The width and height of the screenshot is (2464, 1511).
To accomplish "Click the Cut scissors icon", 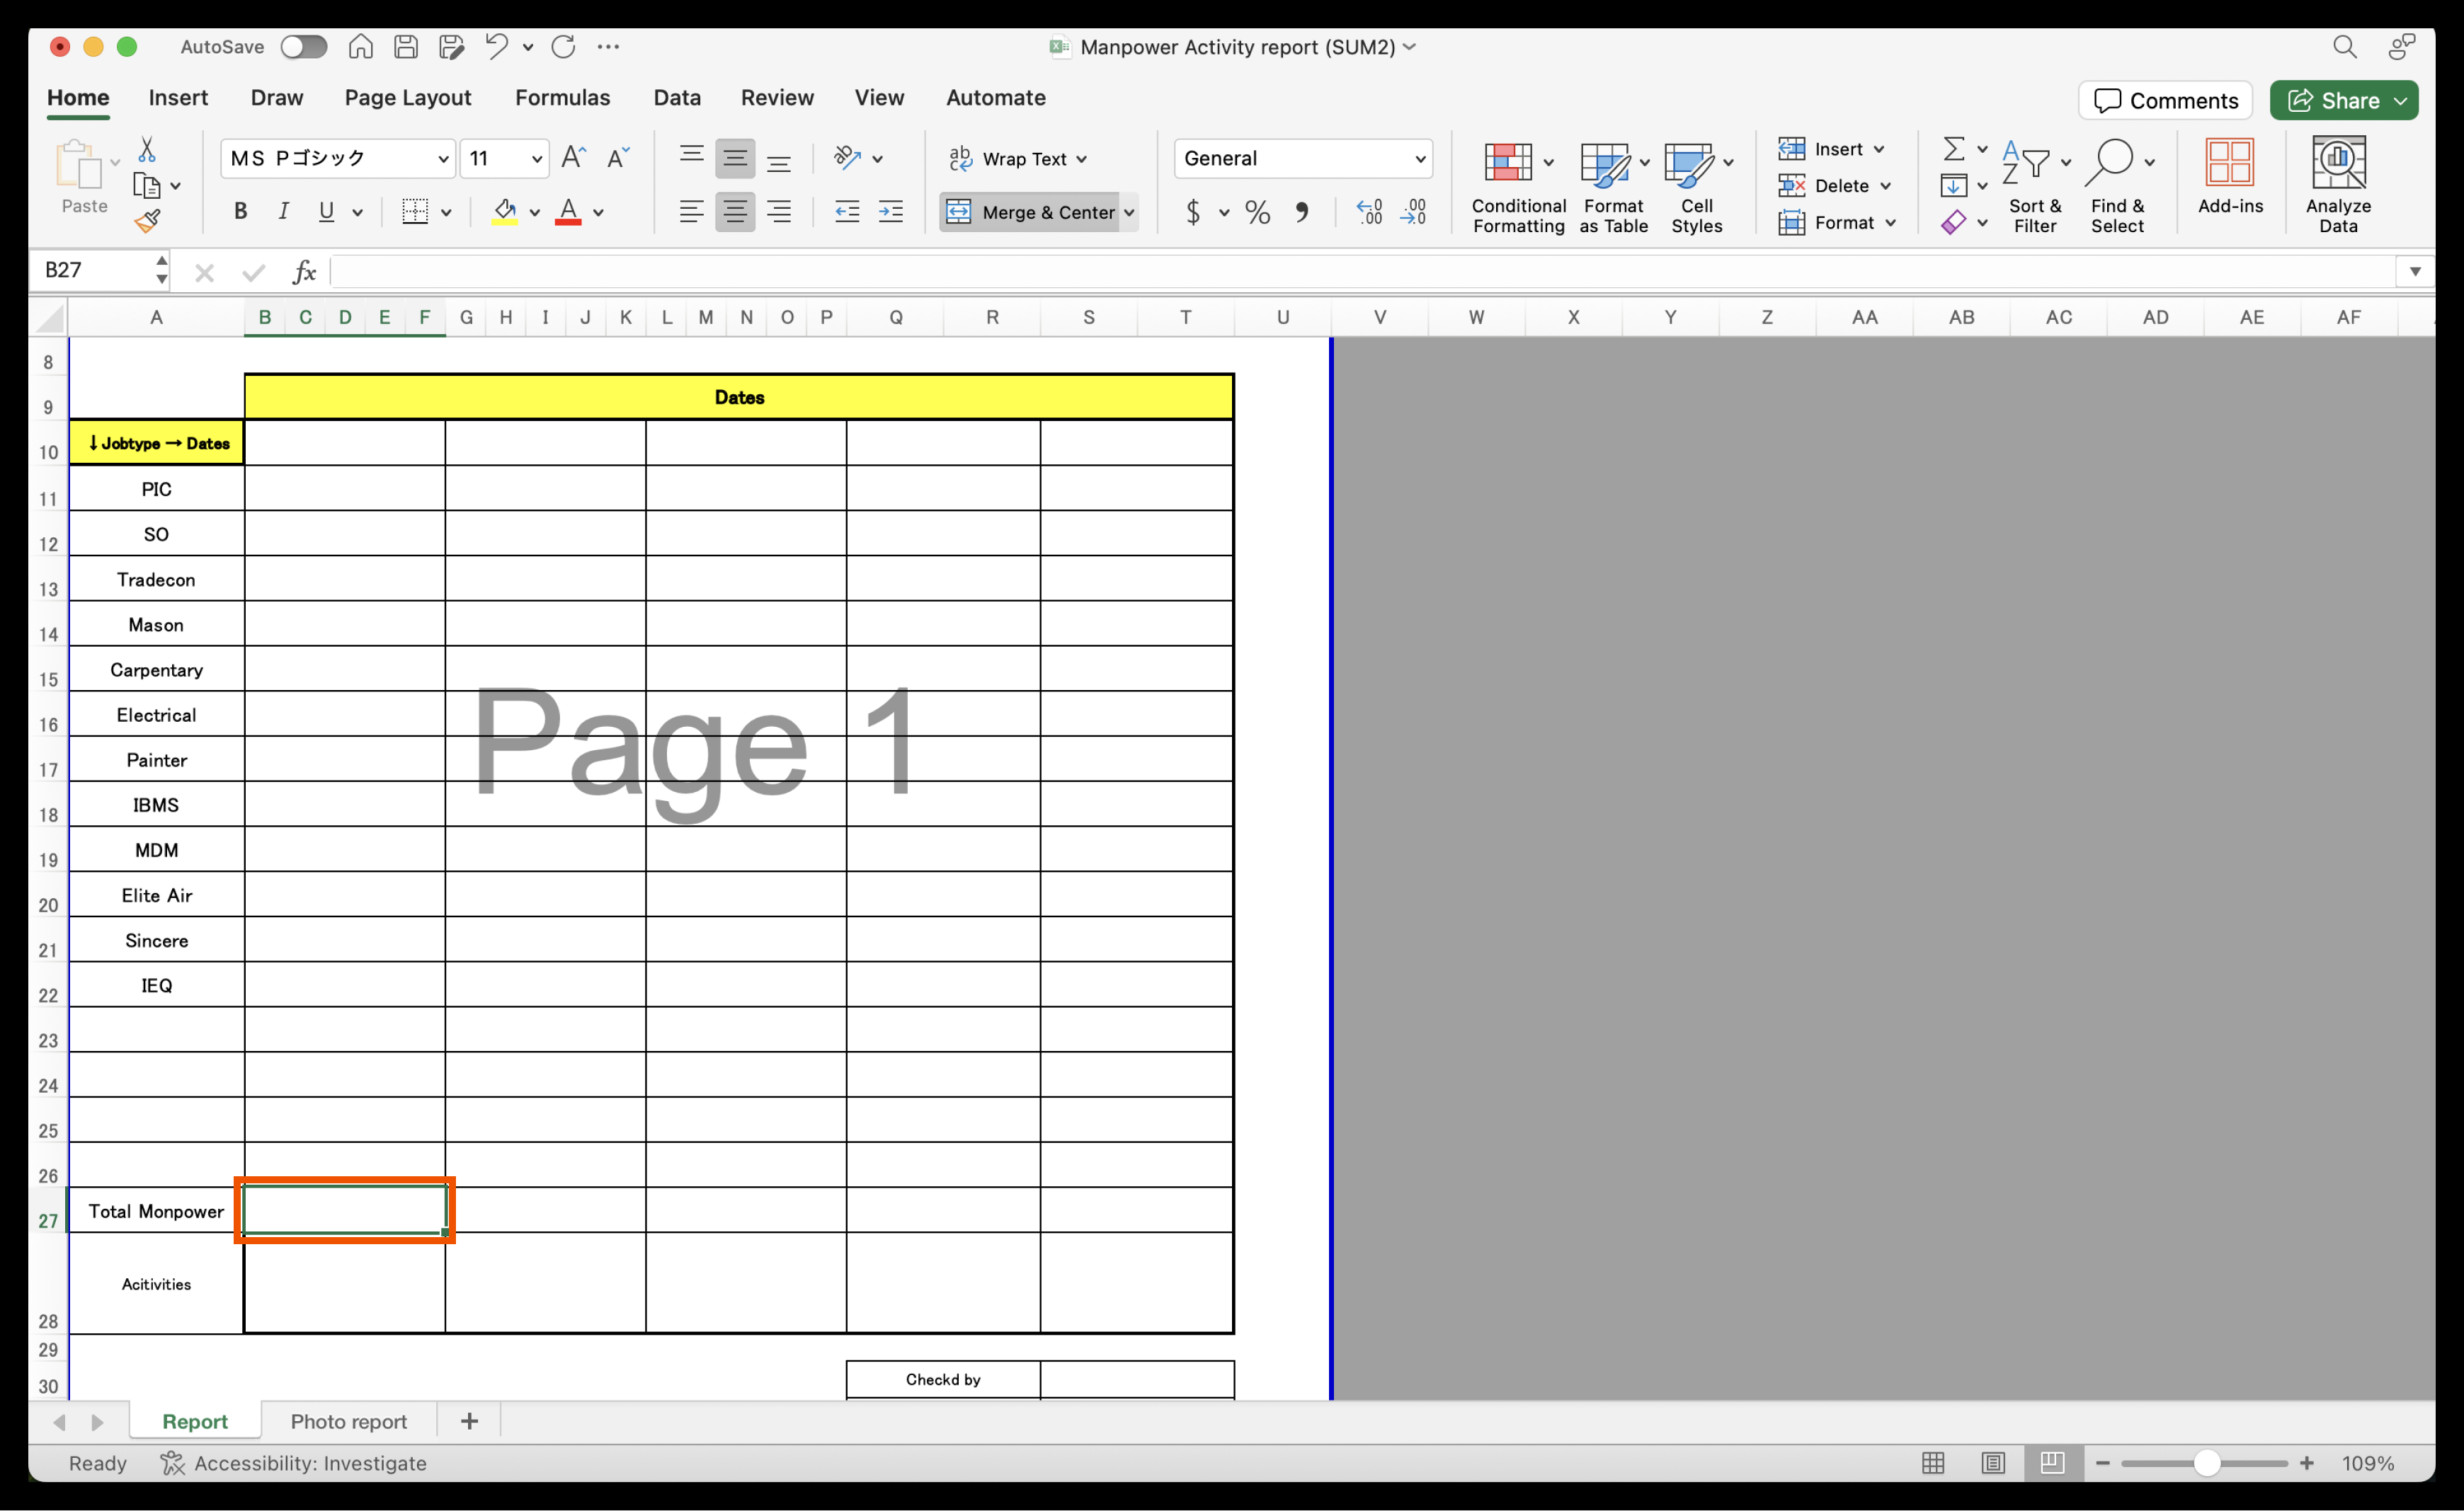I will (x=147, y=150).
